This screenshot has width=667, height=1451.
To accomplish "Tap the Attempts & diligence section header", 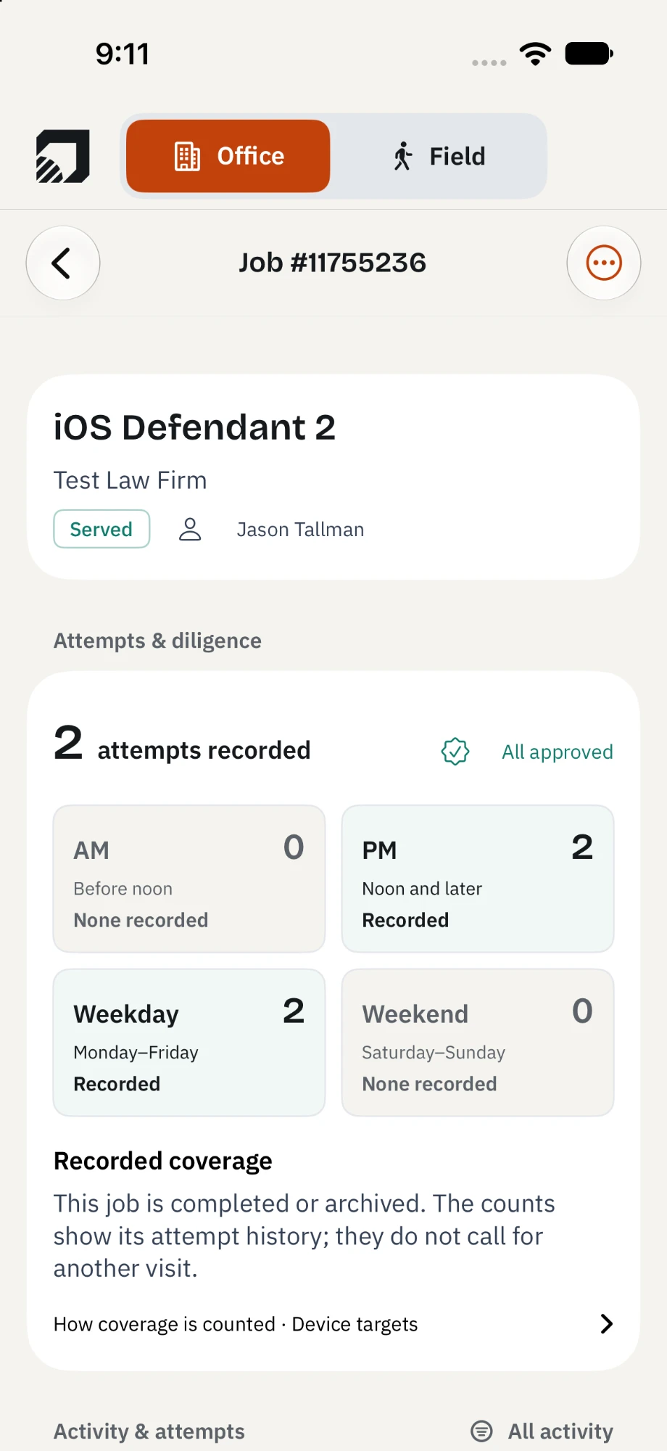I will click(x=157, y=641).
